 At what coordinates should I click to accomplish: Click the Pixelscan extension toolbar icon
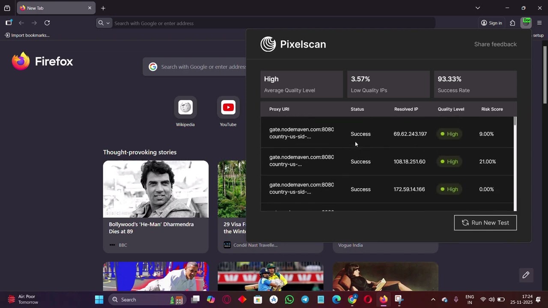point(526,23)
